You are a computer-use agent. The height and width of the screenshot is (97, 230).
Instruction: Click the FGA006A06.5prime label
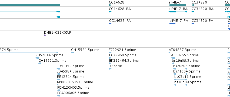(x=73, y=93)
